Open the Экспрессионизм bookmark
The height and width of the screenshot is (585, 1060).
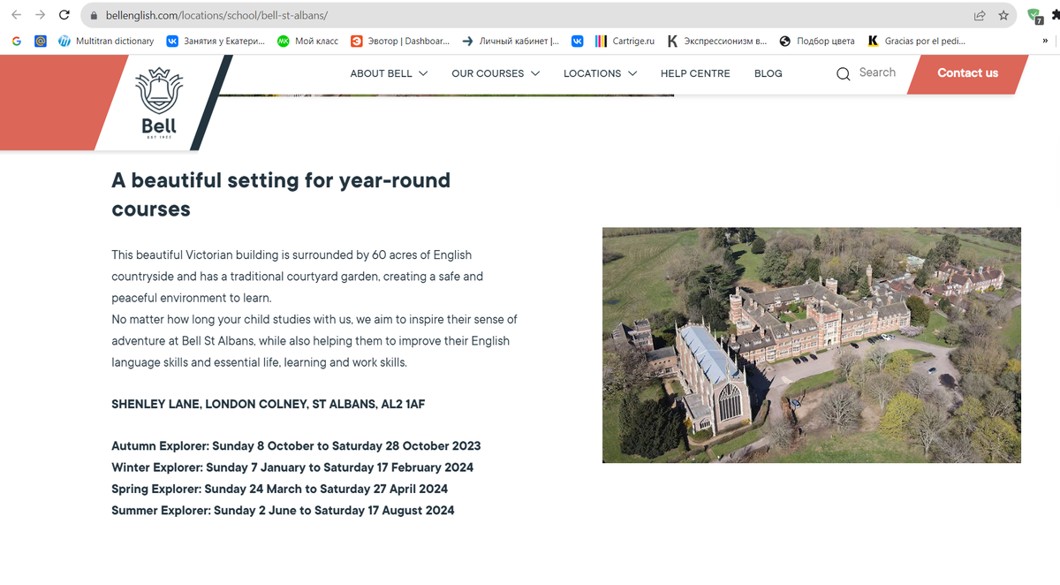click(717, 41)
